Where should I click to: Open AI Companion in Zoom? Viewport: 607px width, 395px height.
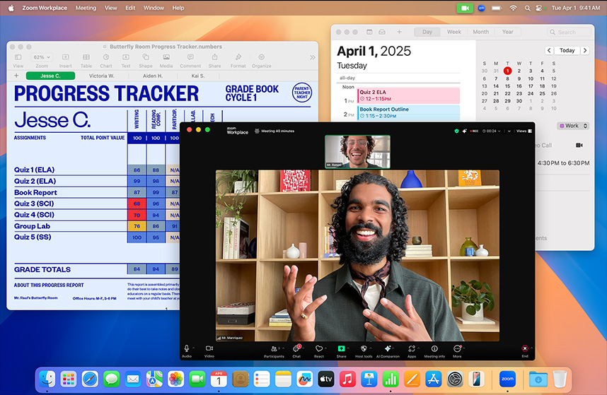(x=387, y=349)
